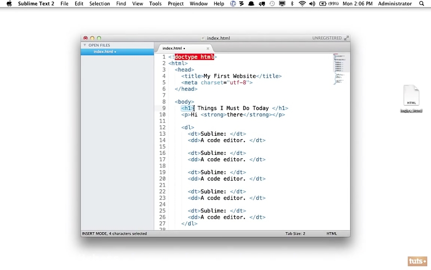Open the Find menu
This screenshot has width=431, height=270.
(121, 3)
